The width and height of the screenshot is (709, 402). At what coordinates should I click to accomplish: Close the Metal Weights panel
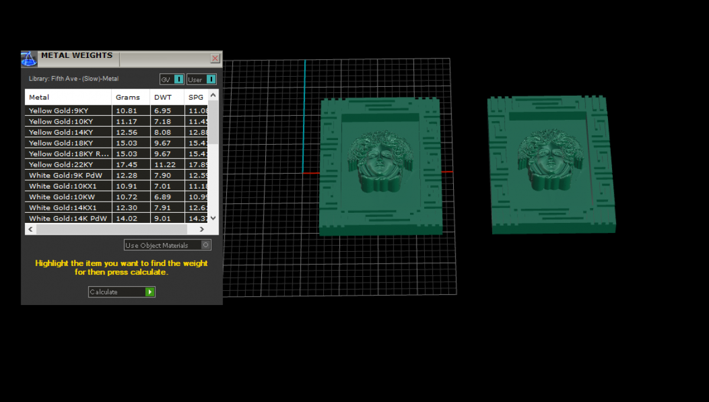tap(215, 59)
